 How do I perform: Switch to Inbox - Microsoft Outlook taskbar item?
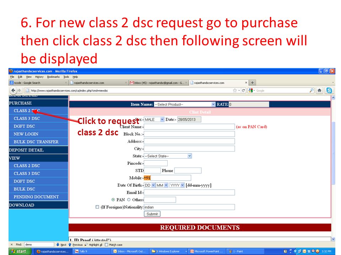point(130,251)
